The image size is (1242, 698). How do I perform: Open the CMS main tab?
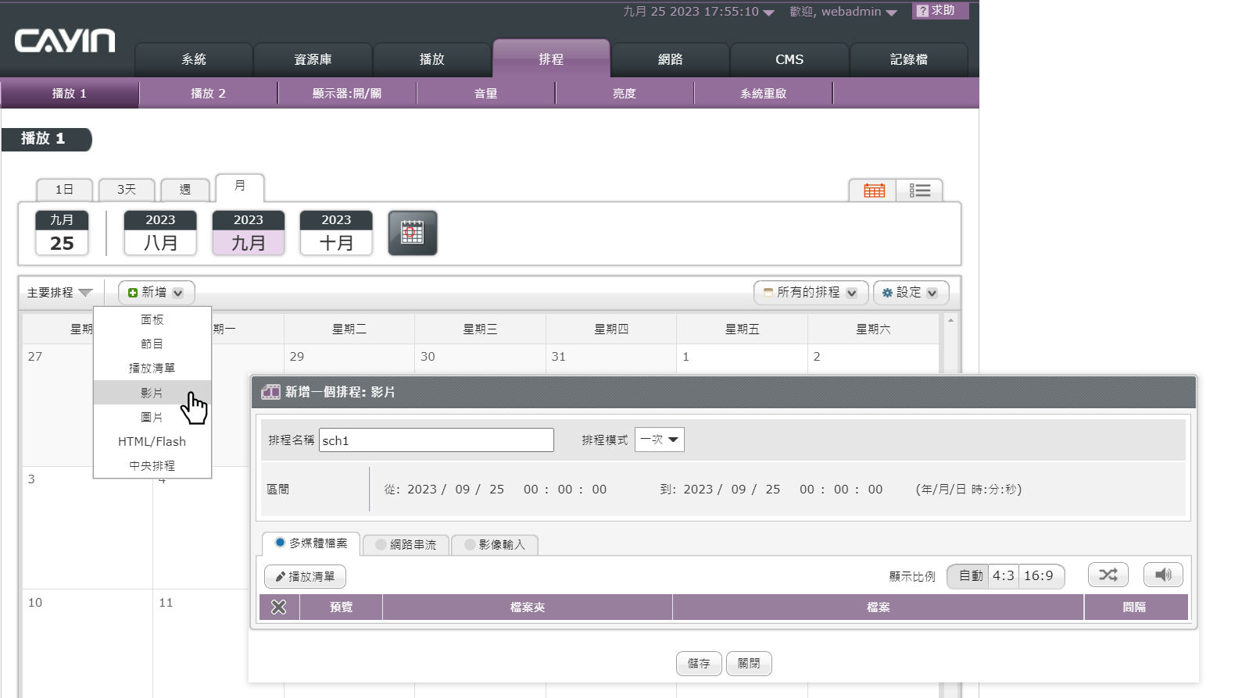pyautogui.click(x=789, y=60)
